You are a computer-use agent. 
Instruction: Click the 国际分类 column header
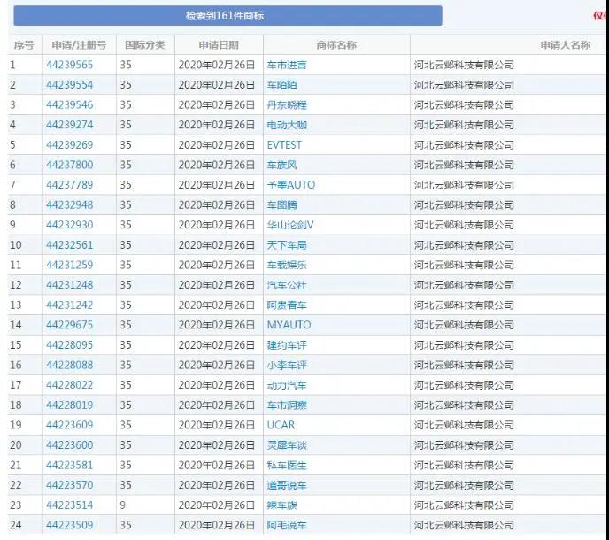145,45
